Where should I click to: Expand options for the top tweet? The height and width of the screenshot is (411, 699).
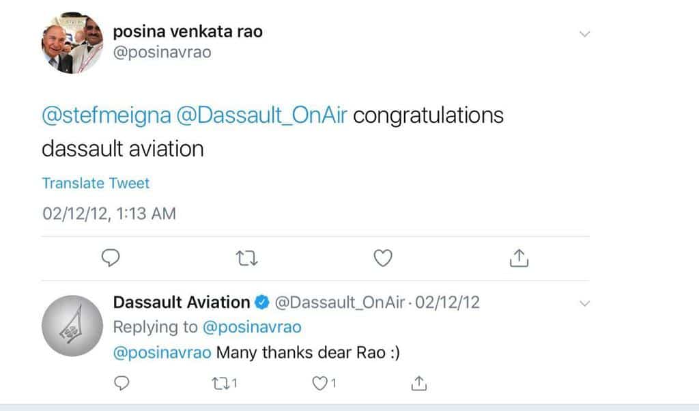click(584, 31)
